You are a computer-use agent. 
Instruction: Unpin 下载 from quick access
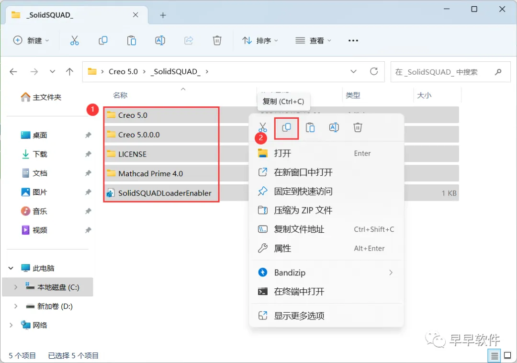pos(88,154)
